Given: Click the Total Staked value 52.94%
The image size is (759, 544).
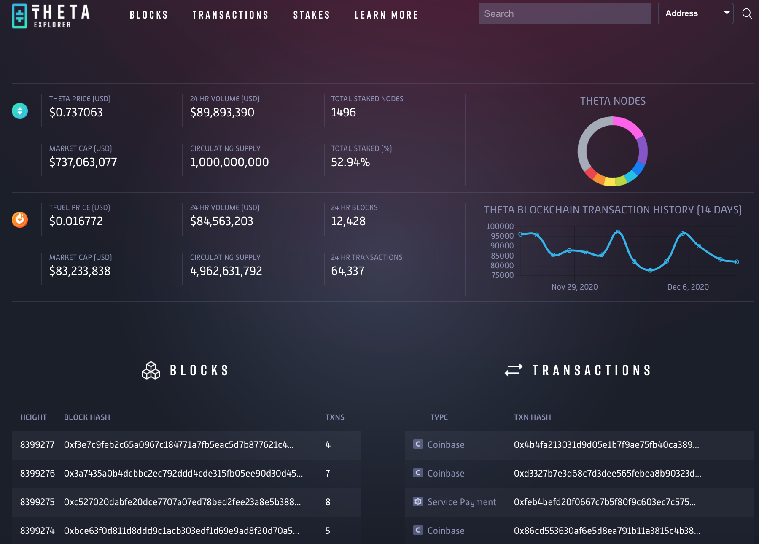Looking at the screenshot, I should click(350, 162).
